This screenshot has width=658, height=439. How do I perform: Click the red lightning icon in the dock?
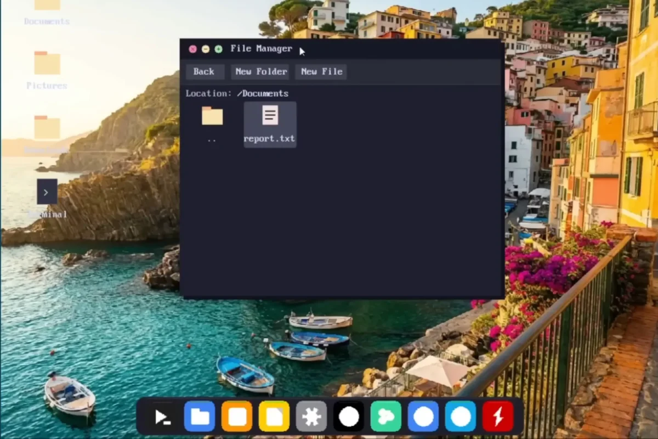498,416
